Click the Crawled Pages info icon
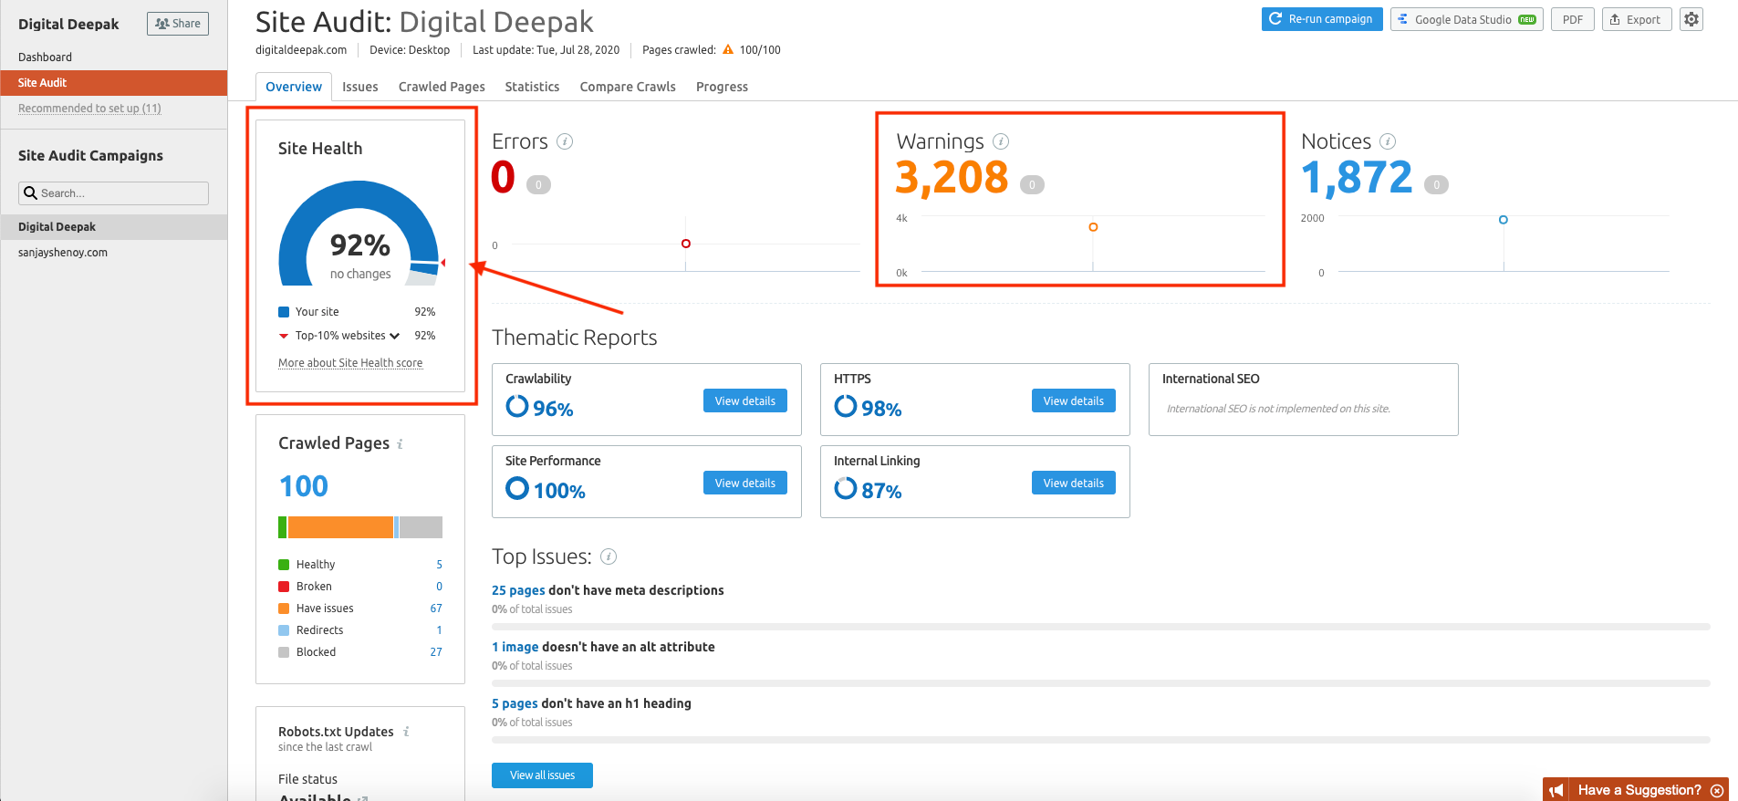Screen dimensions: 1738x801 point(400,444)
